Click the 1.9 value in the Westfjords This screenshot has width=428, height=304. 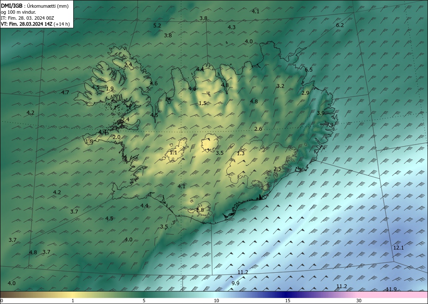110,89
